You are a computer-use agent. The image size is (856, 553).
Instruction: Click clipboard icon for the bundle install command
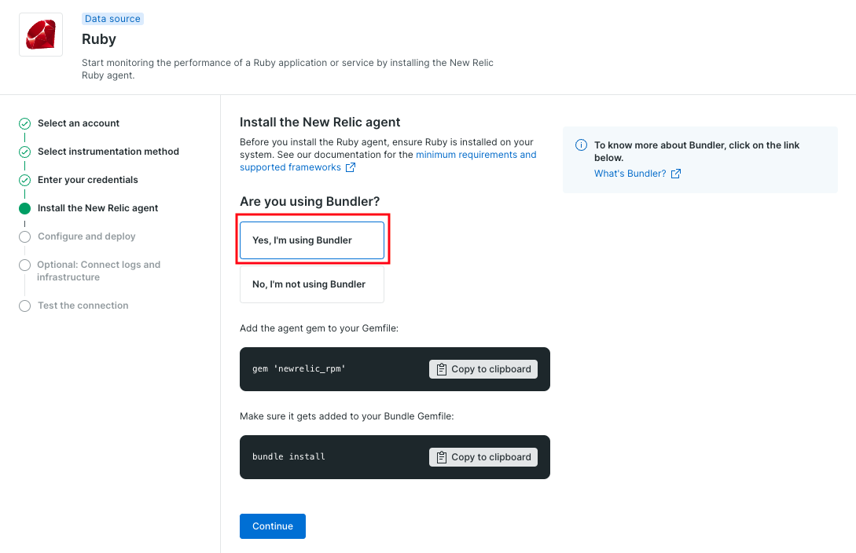click(x=442, y=457)
